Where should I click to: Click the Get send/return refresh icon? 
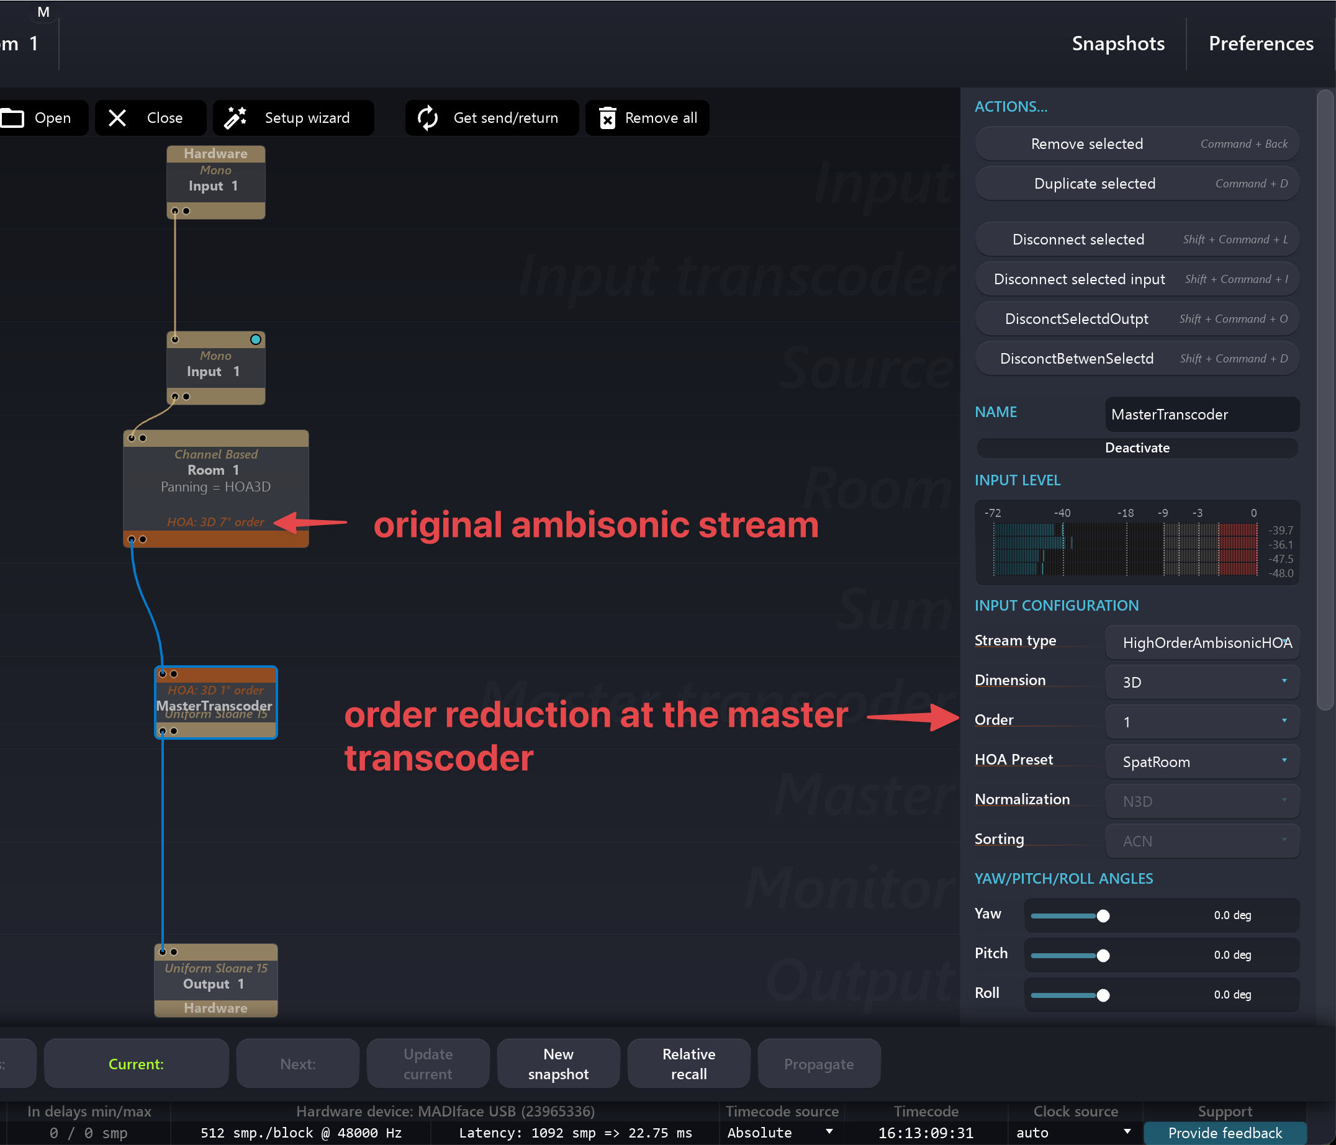pyautogui.click(x=428, y=118)
